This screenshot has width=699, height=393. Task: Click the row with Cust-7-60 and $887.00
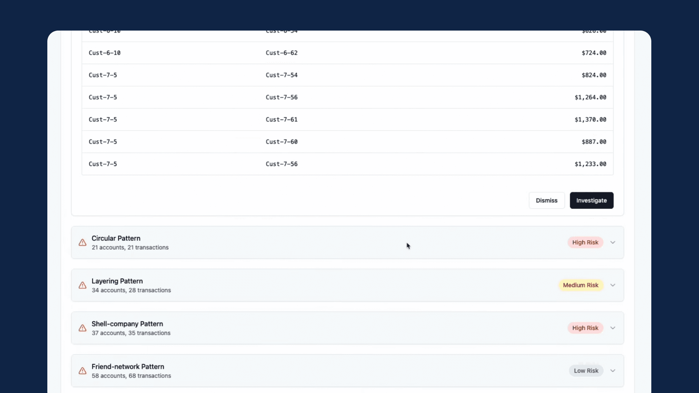(347, 142)
